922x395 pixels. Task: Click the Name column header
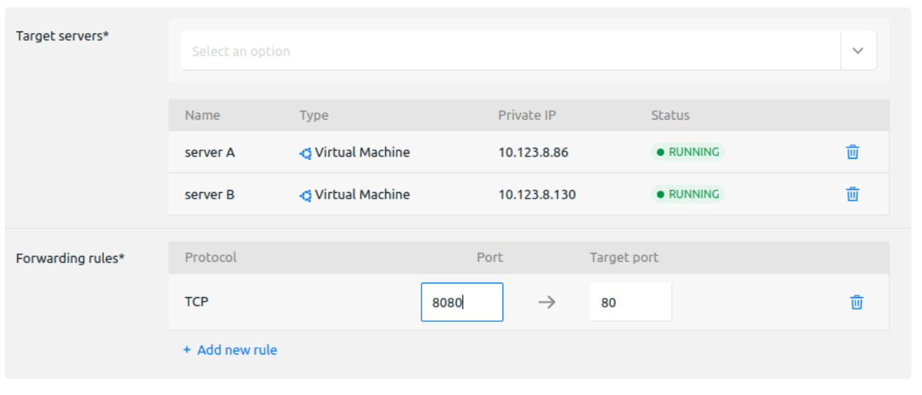202,115
